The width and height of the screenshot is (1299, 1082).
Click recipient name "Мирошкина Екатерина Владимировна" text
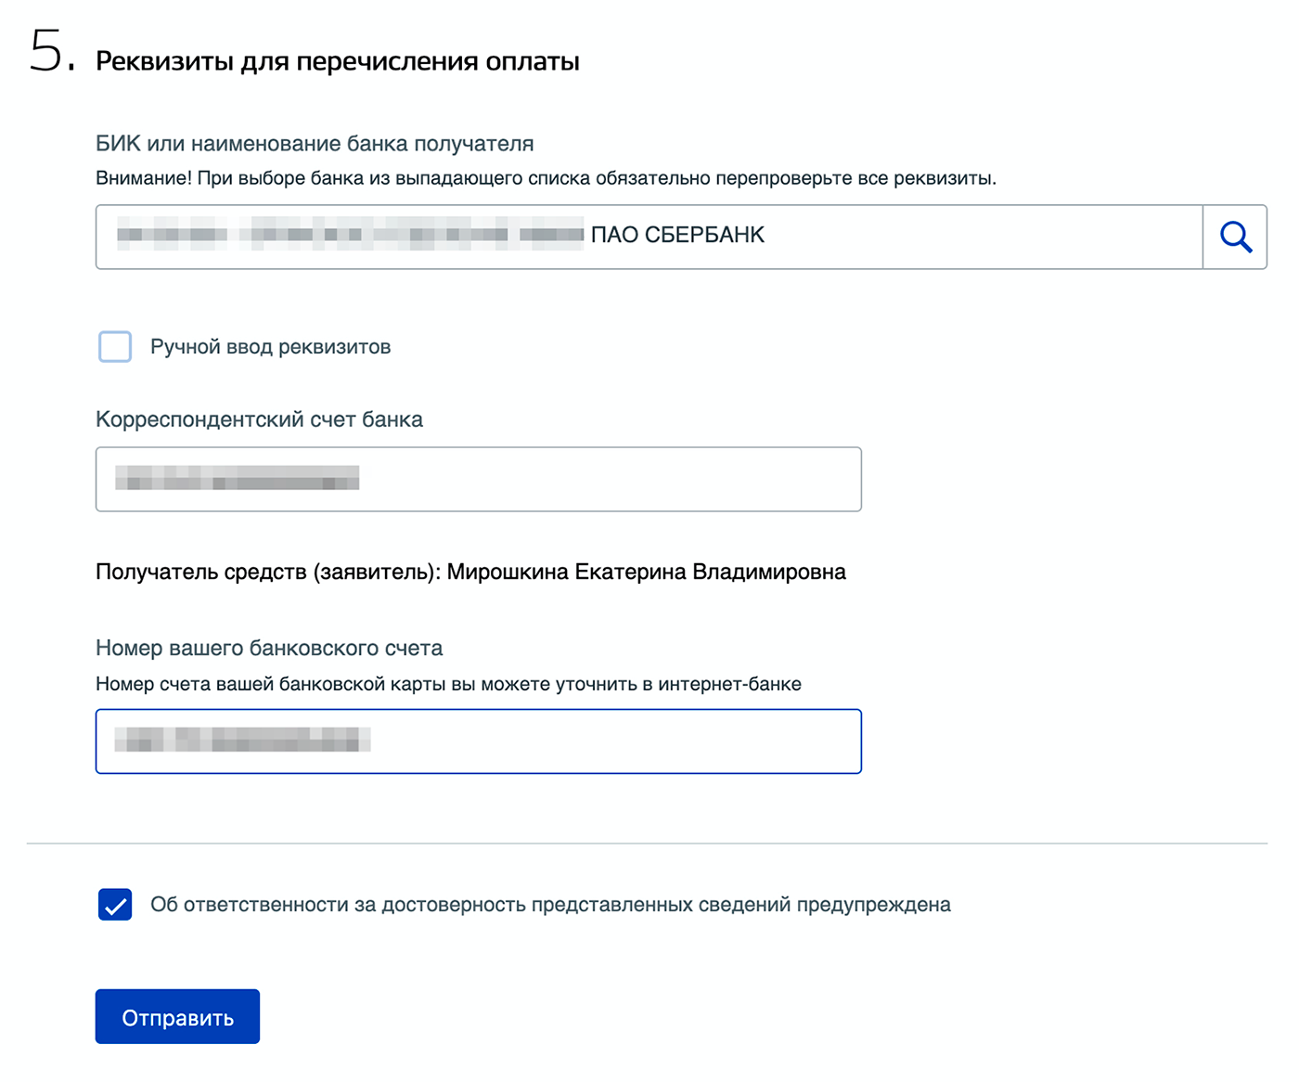pyautogui.click(x=647, y=572)
